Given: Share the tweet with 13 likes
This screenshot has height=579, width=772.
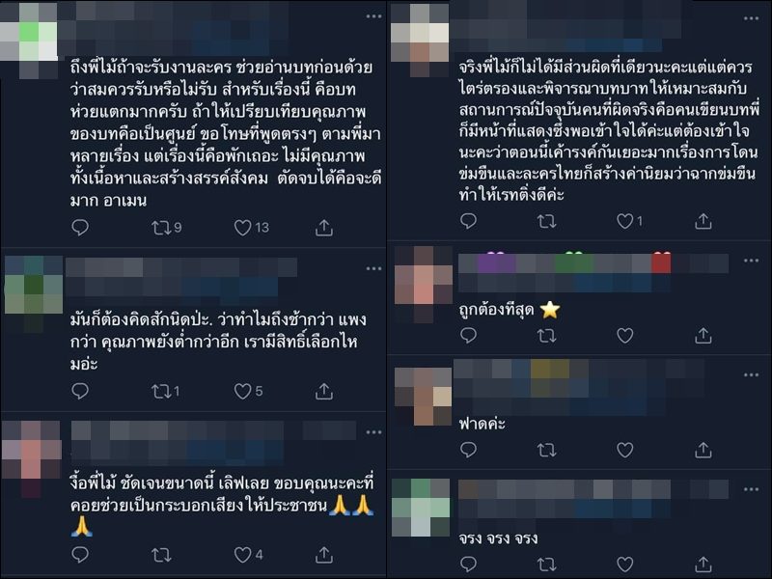Looking at the screenshot, I should [x=324, y=228].
